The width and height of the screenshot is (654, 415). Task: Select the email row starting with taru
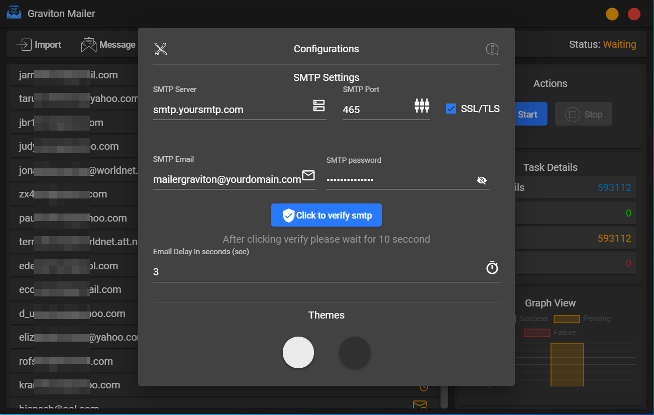[74, 98]
